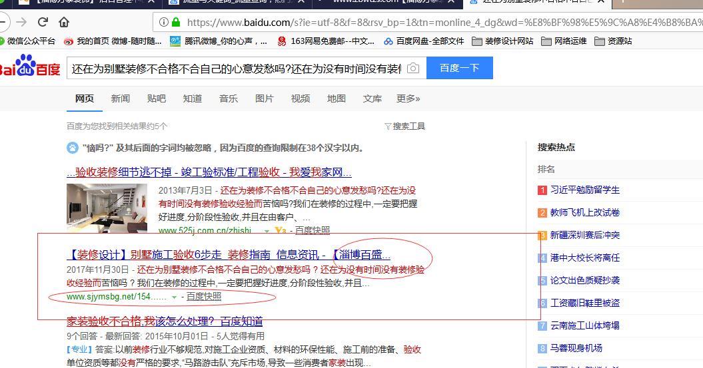Open the 百度网盘-全部文件 bookmark
Screen dimensions: 703x368
pos(424,41)
